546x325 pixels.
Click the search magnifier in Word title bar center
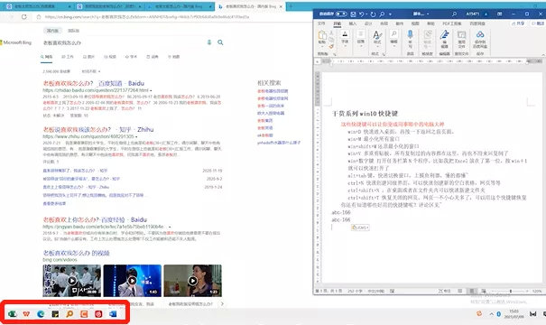point(454,14)
